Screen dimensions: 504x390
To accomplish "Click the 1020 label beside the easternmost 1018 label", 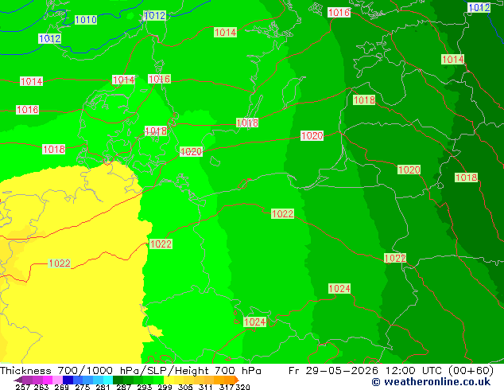I will pyautogui.click(x=409, y=170).
